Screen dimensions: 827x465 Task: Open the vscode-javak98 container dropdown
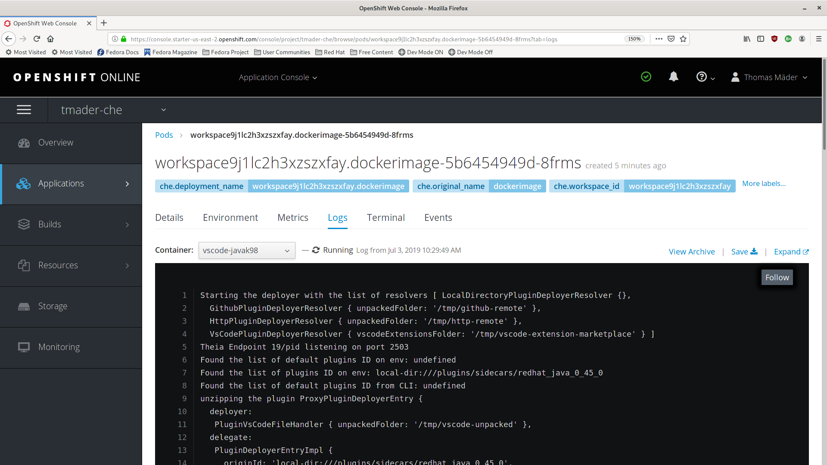click(246, 250)
